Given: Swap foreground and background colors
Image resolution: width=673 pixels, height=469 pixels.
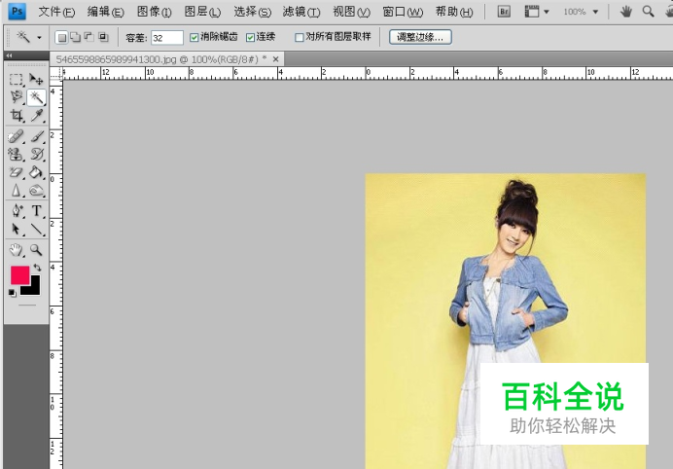Looking at the screenshot, I should click(37, 268).
